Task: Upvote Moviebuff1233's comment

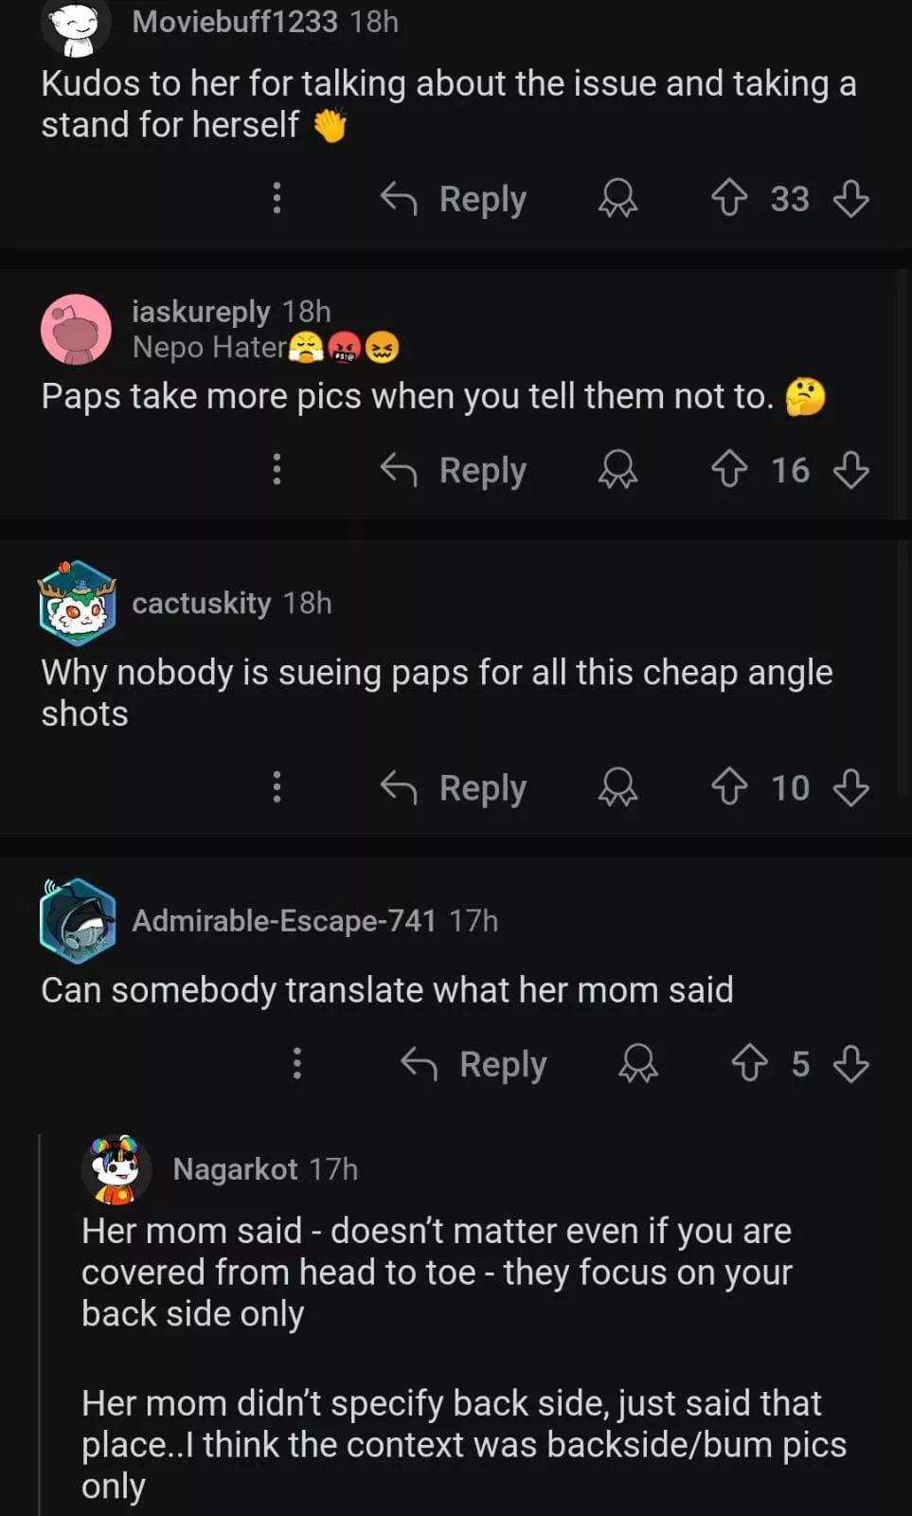Action: click(729, 198)
